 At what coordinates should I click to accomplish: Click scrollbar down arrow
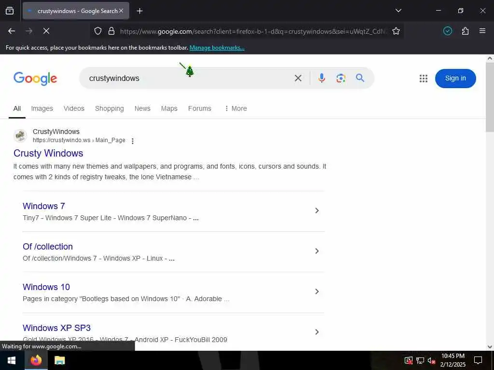(490, 347)
